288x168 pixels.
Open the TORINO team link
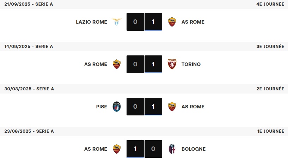(x=191, y=64)
